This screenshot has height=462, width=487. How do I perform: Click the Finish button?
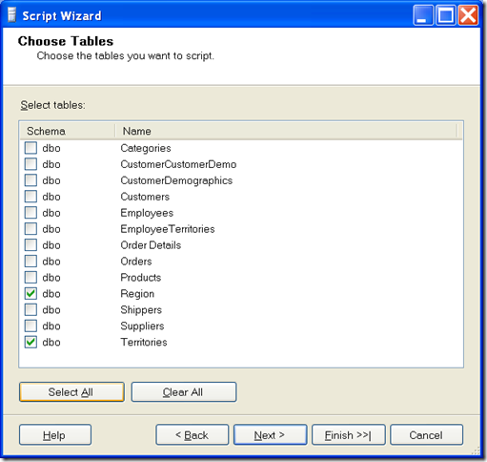pyautogui.click(x=349, y=434)
